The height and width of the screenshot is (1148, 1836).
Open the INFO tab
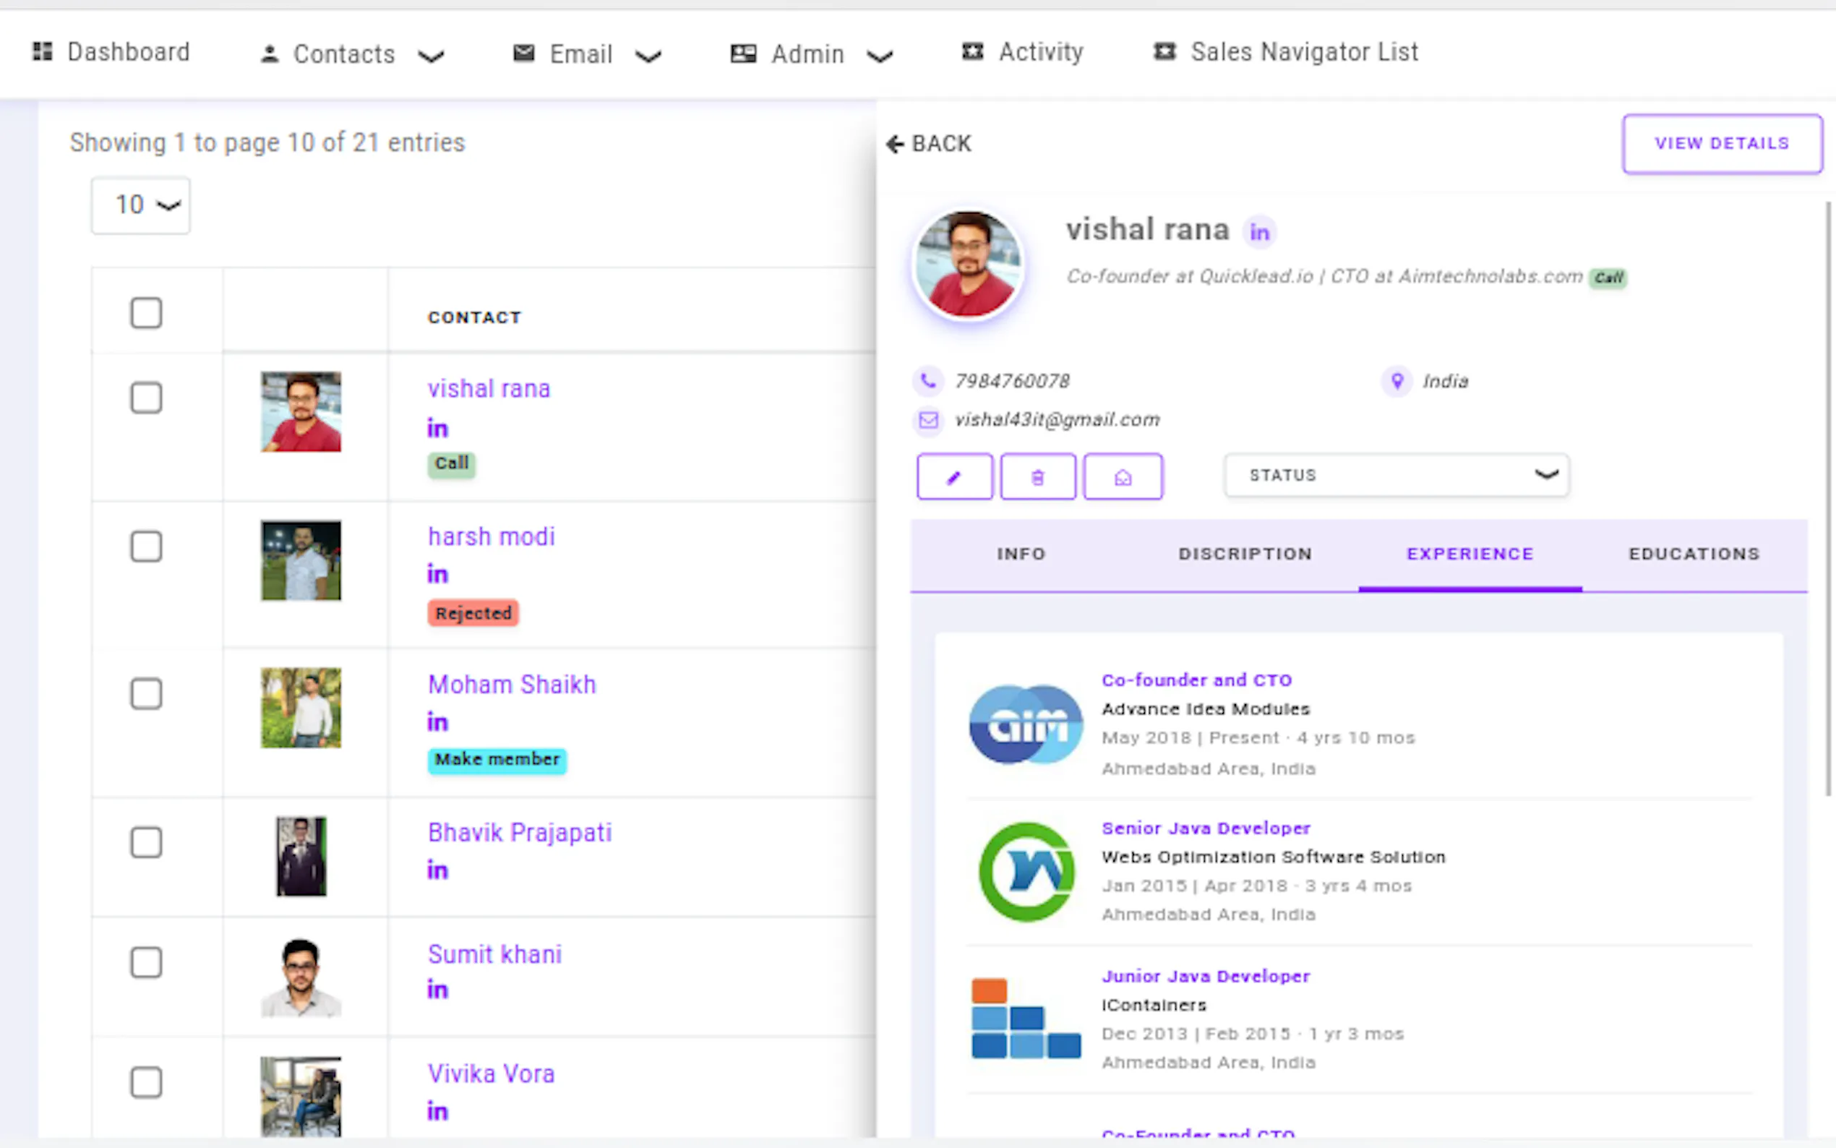coord(1021,554)
